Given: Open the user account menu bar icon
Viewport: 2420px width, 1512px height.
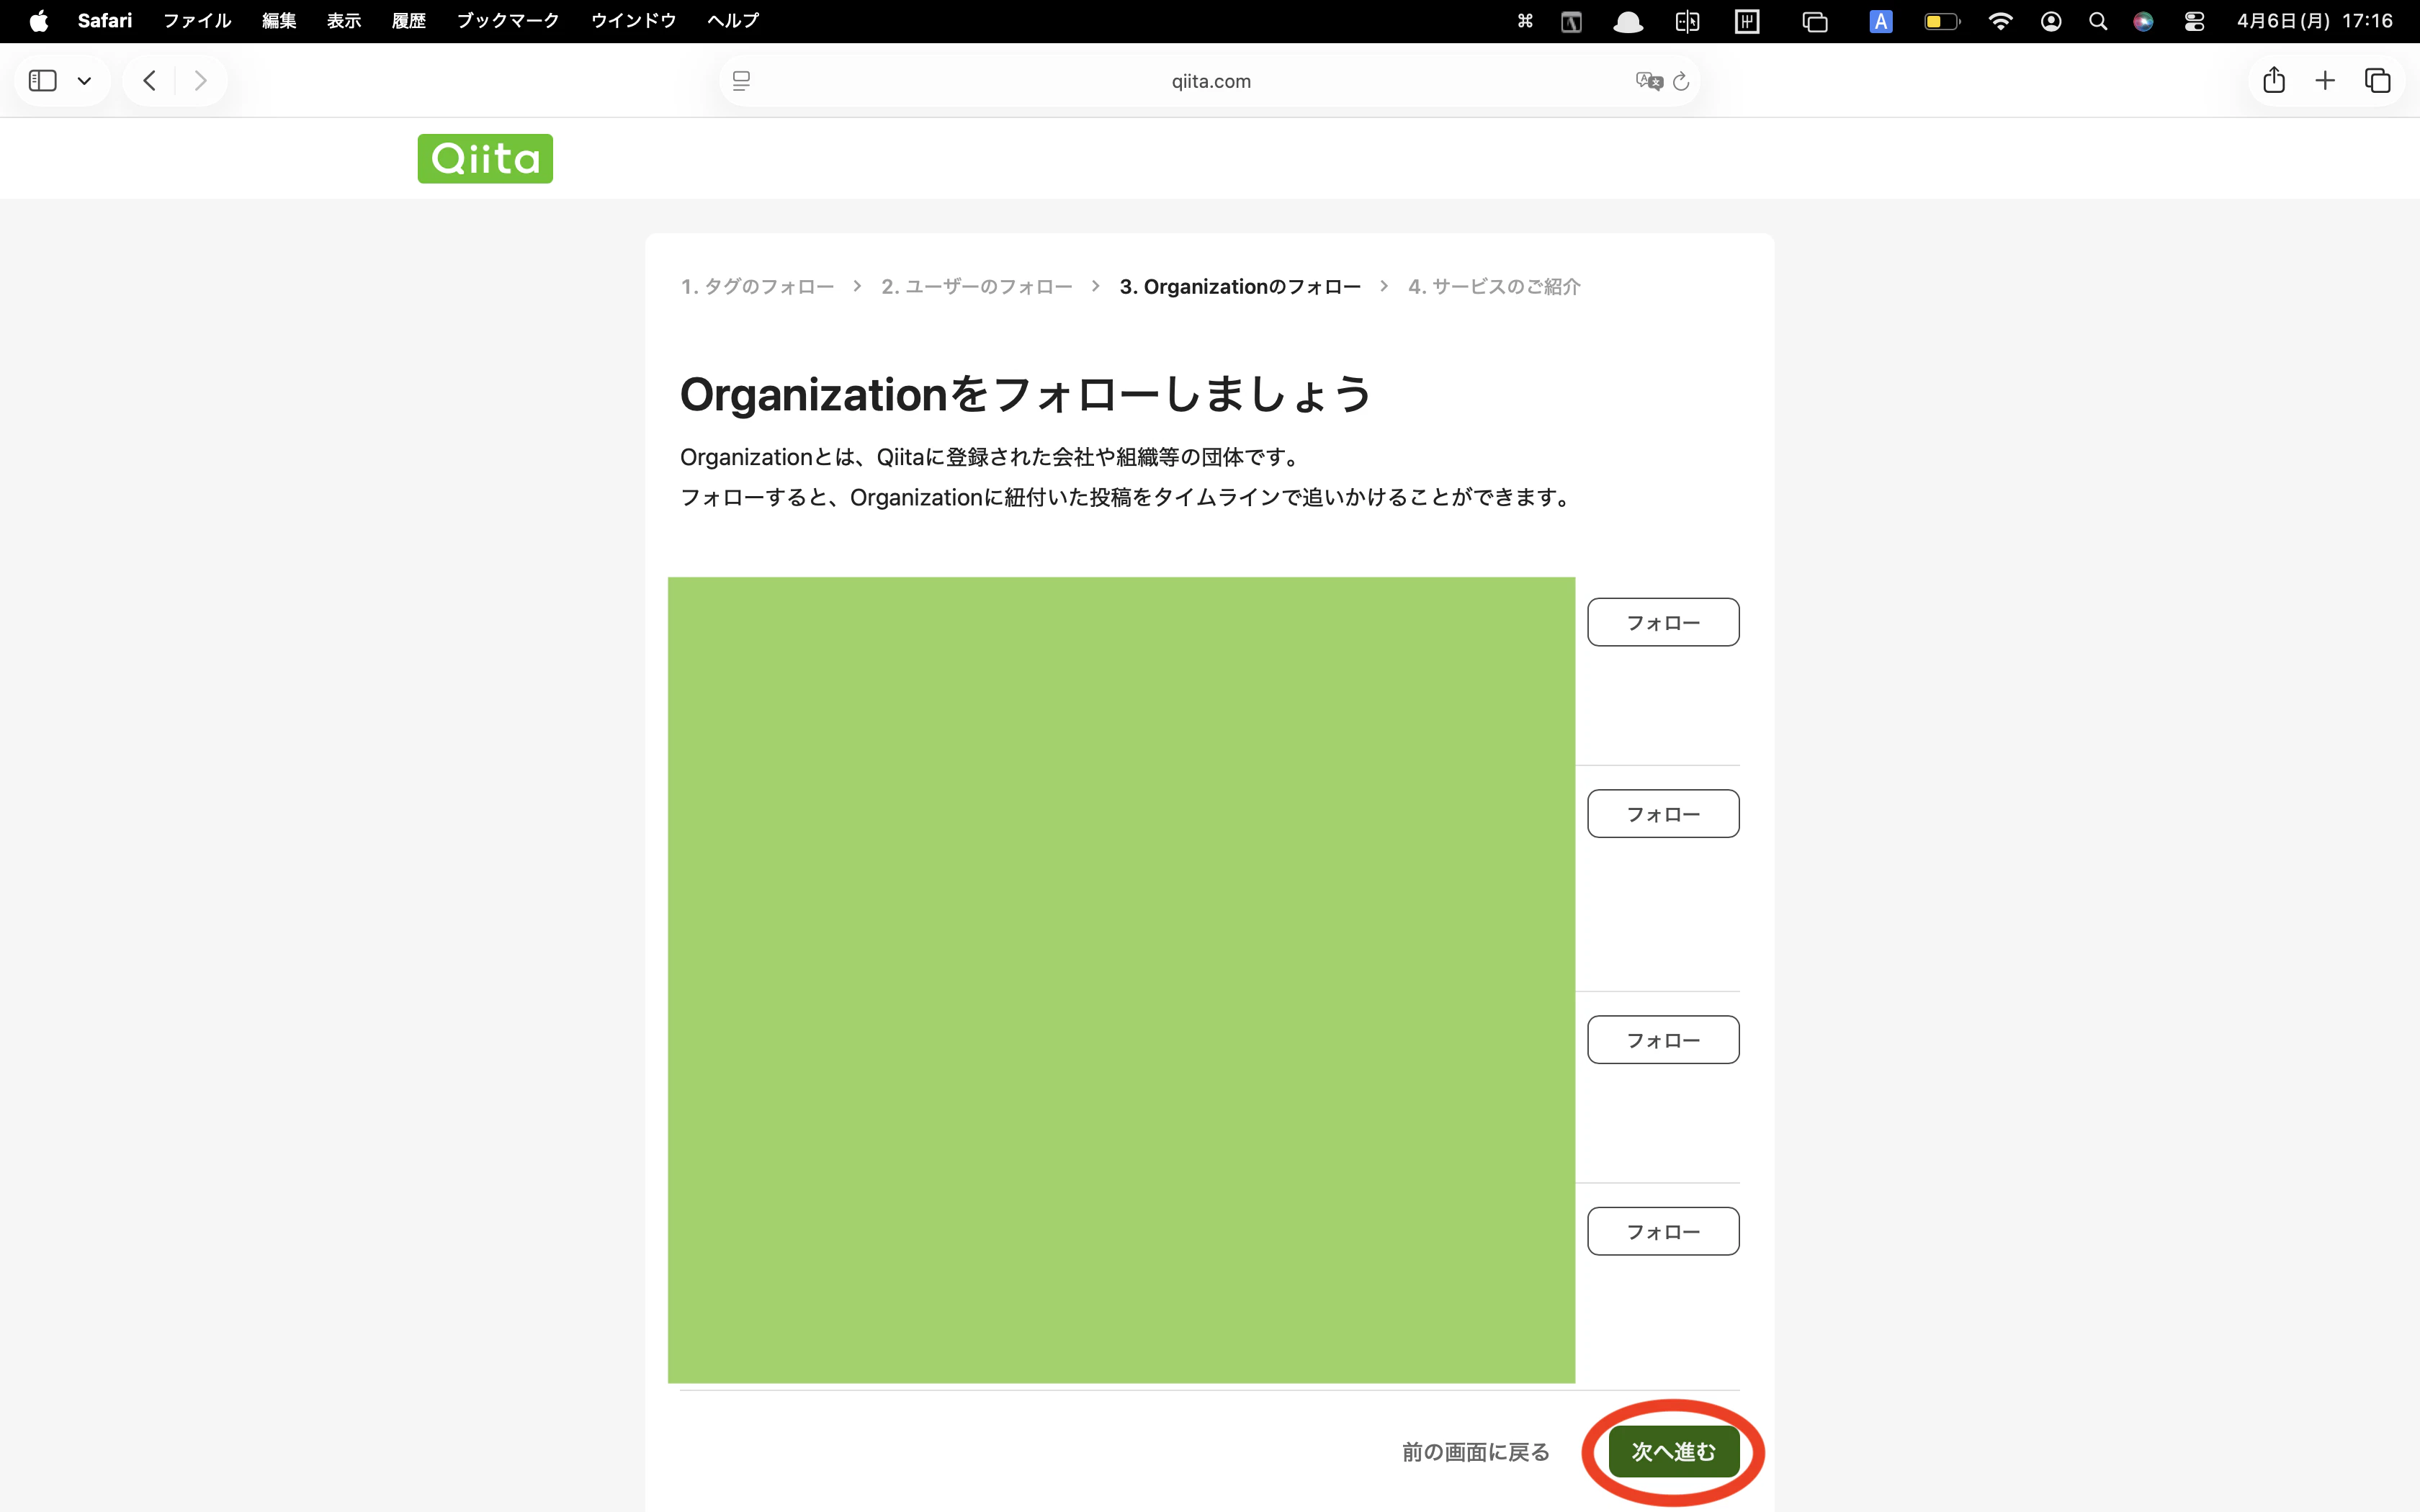Looking at the screenshot, I should (2051, 21).
